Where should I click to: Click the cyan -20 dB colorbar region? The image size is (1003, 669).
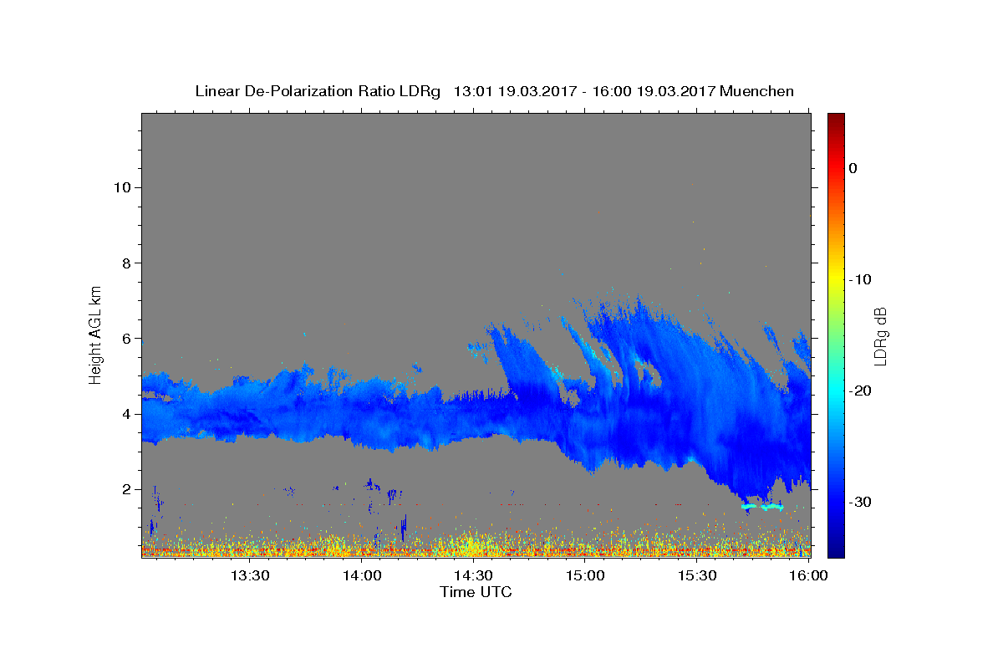pos(836,391)
